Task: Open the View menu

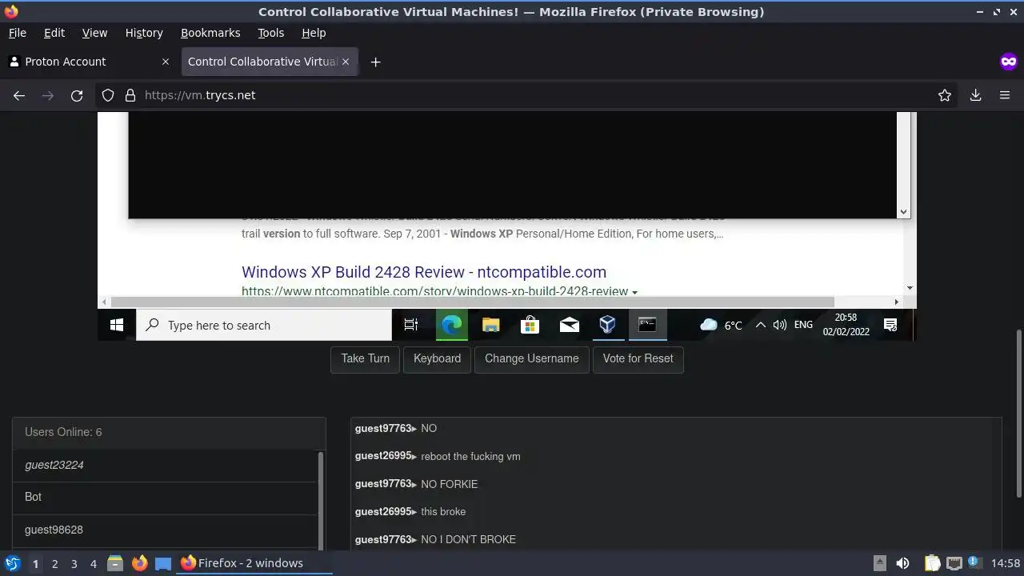Action: tap(94, 33)
